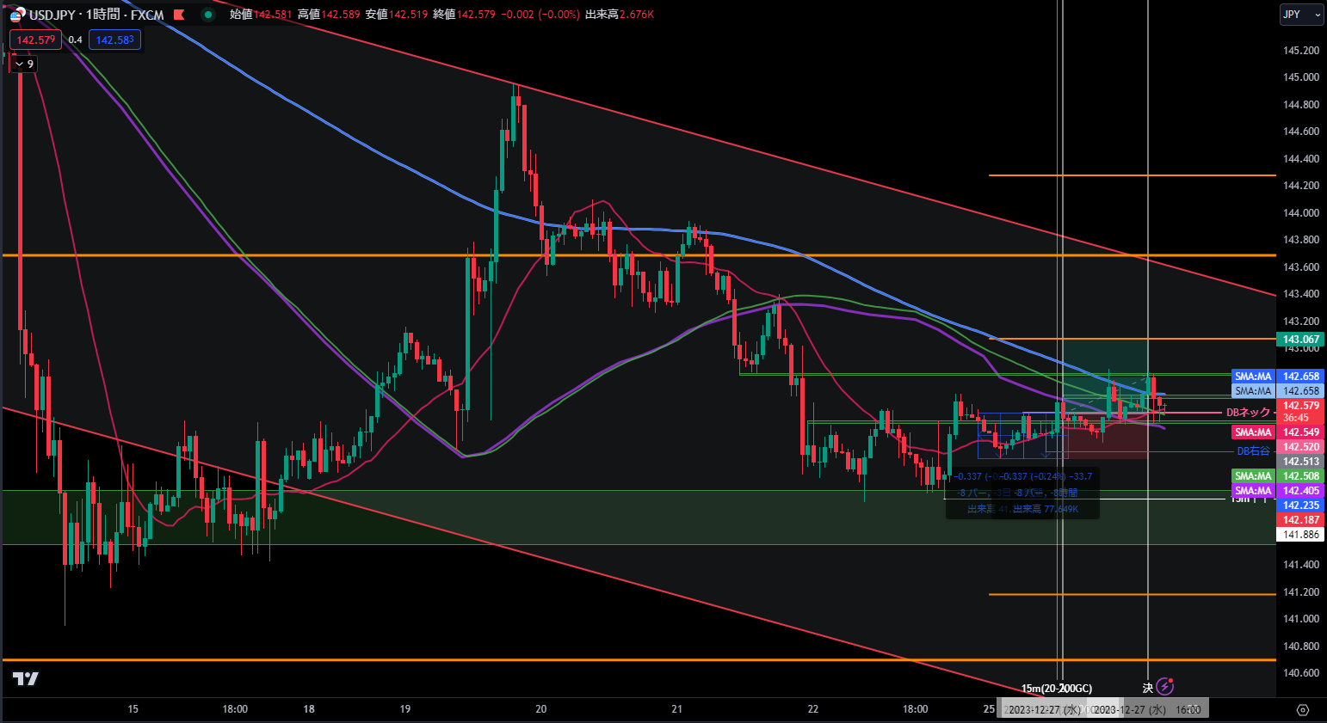This screenshot has width=1327, height=723.
Task: Click the USDJPY country flag symbol icon
Action: [x=17, y=15]
